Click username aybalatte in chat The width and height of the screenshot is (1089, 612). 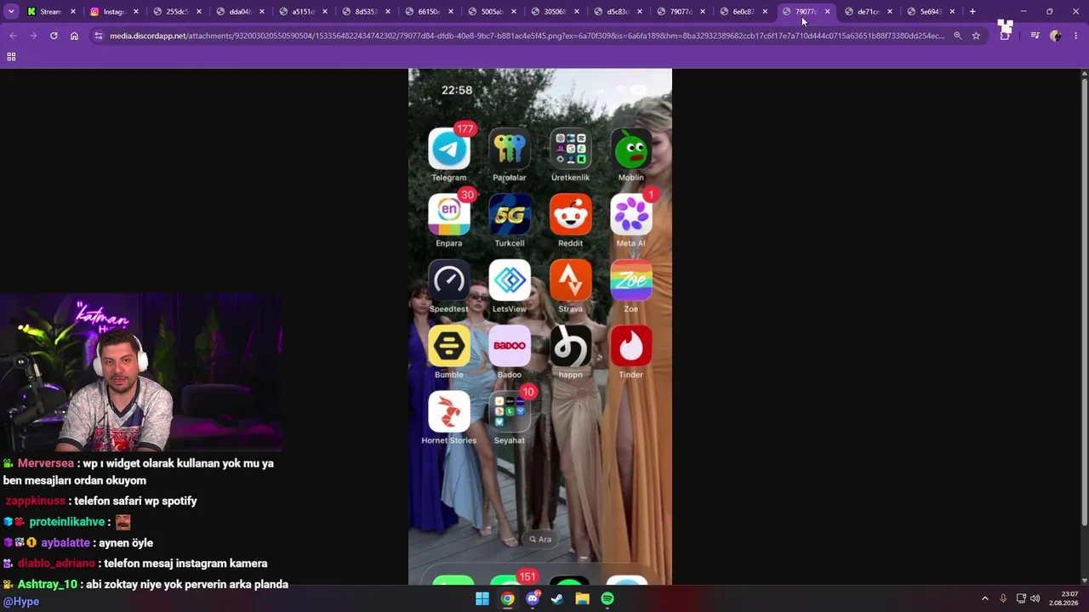click(66, 542)
